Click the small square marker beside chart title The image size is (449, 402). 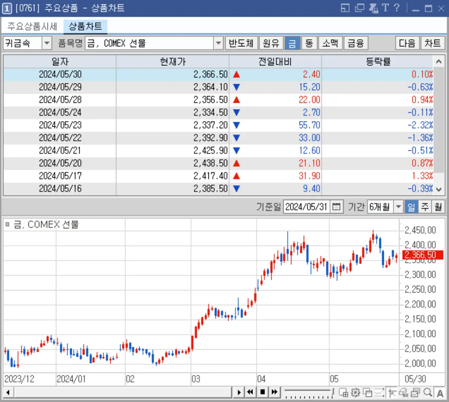7,224
